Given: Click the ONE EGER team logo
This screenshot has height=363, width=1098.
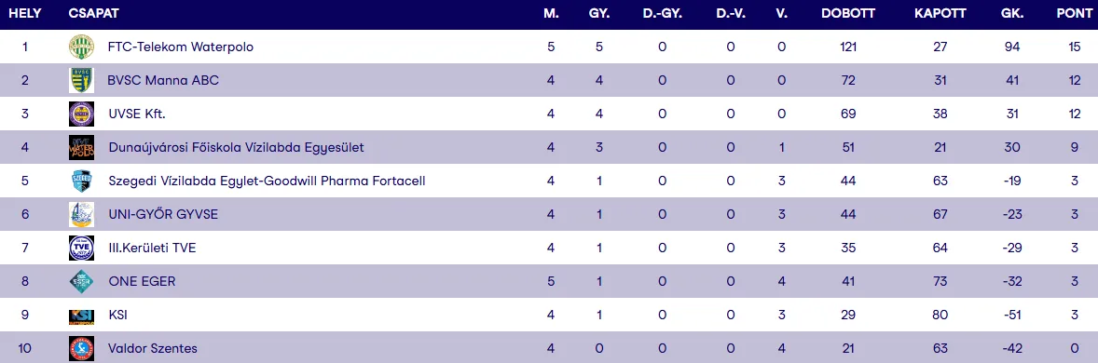Looking at the screenshot, I should point(81,282).
